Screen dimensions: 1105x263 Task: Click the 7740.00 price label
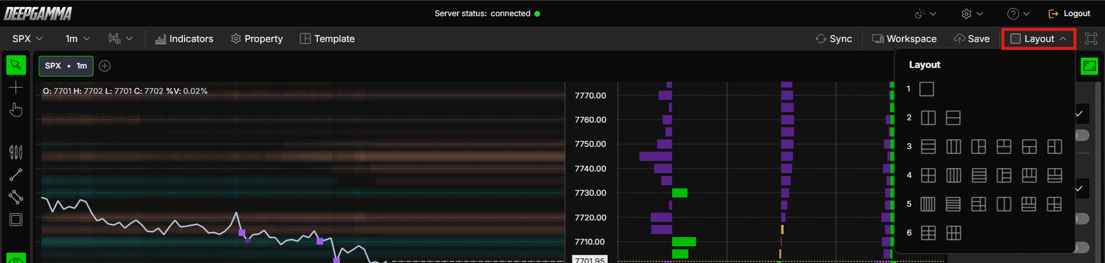[590, 169]
